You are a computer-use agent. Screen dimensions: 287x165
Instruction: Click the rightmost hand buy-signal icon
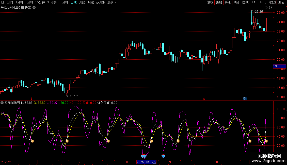266,141
